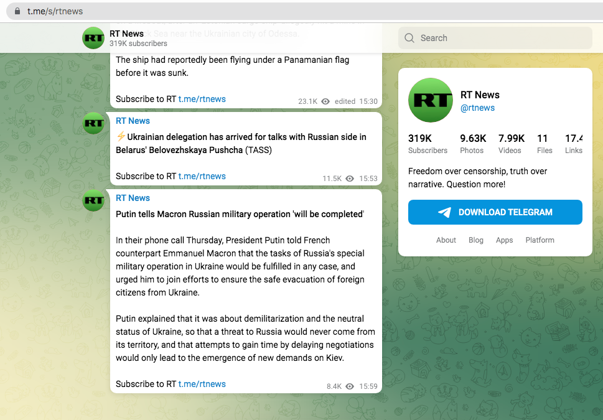Click the 15:53 timestamp

368,179
